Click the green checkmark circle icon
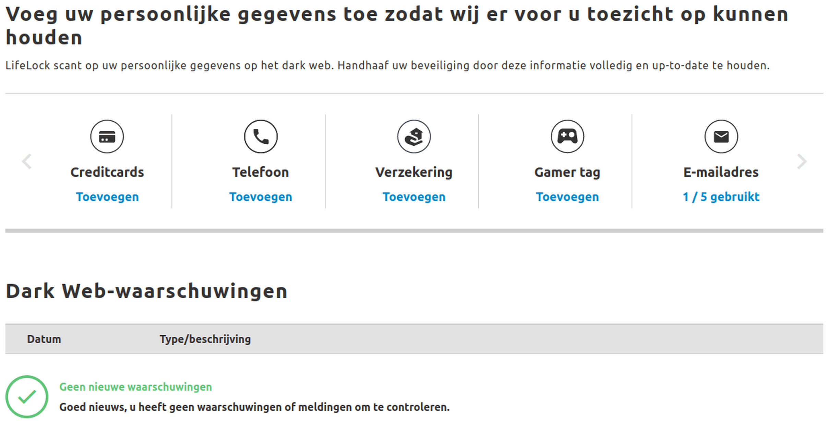The width and height of the screenshot is (826, 421). tap(27, 396)
